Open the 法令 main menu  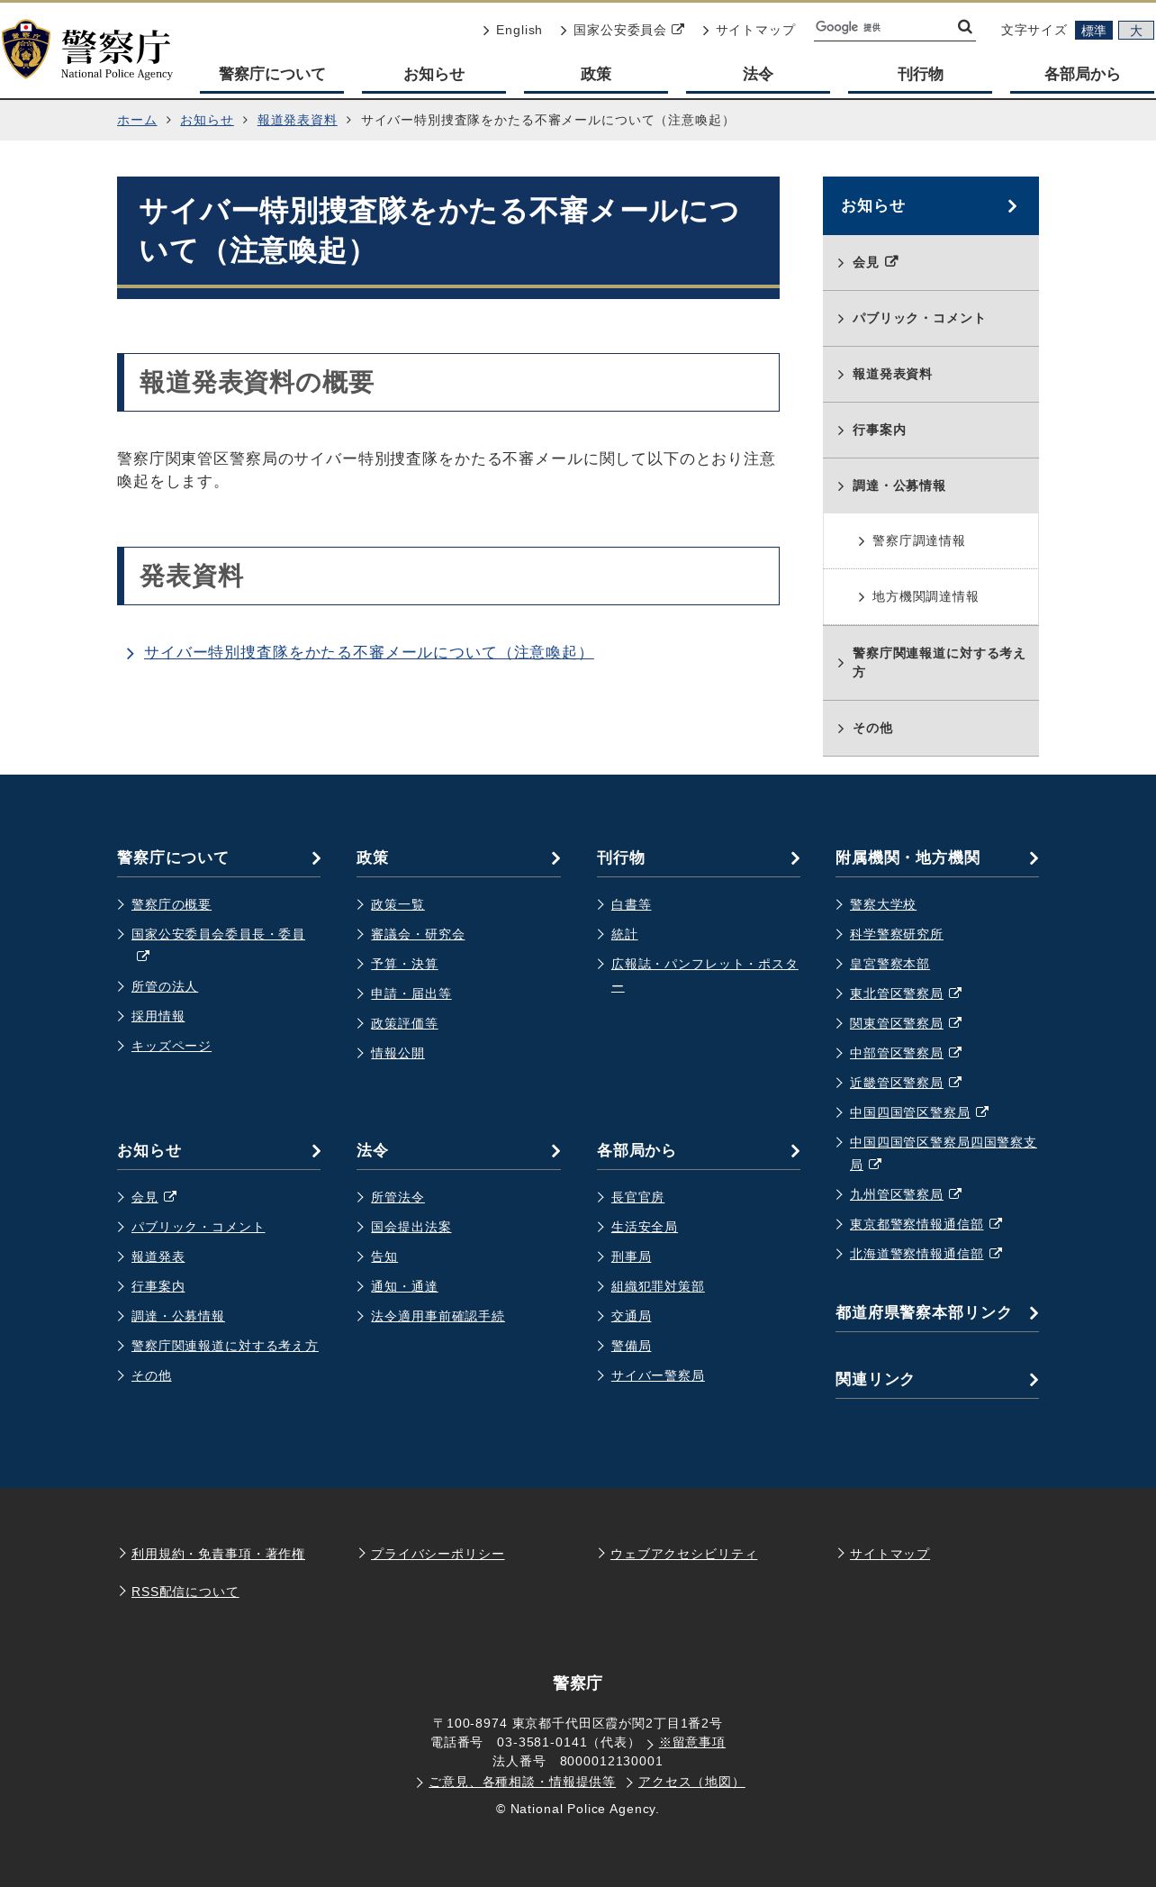coord(758,74)
